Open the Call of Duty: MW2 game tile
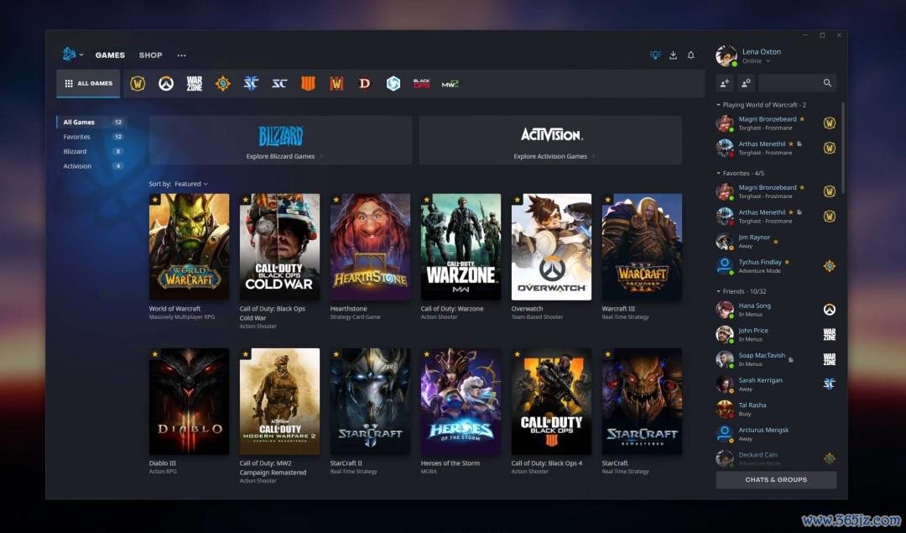The width and height of the screenshot is (906, 533). [279, 401]
